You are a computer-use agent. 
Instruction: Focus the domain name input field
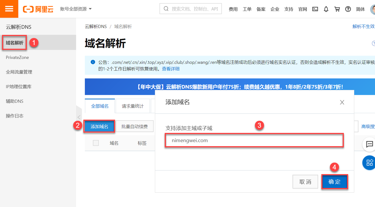click(x=254, y=141)
